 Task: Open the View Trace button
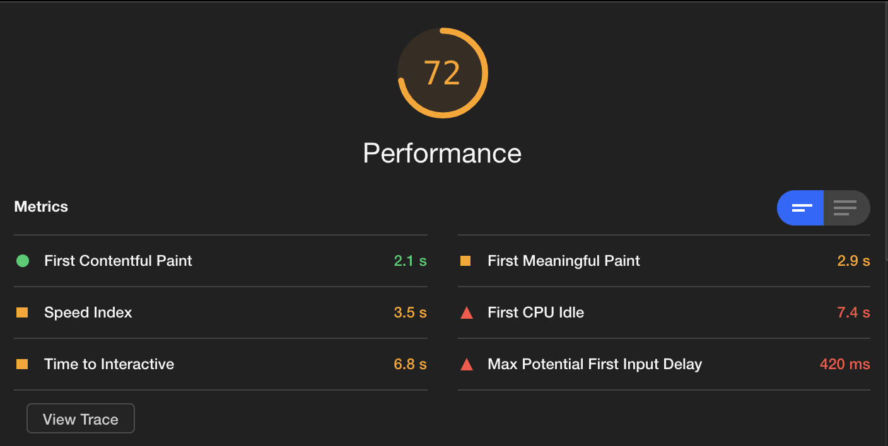pyautogui.click(x=81, y=419)
